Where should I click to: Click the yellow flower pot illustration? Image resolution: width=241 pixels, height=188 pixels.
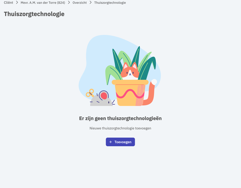click(x=130, y=93)
